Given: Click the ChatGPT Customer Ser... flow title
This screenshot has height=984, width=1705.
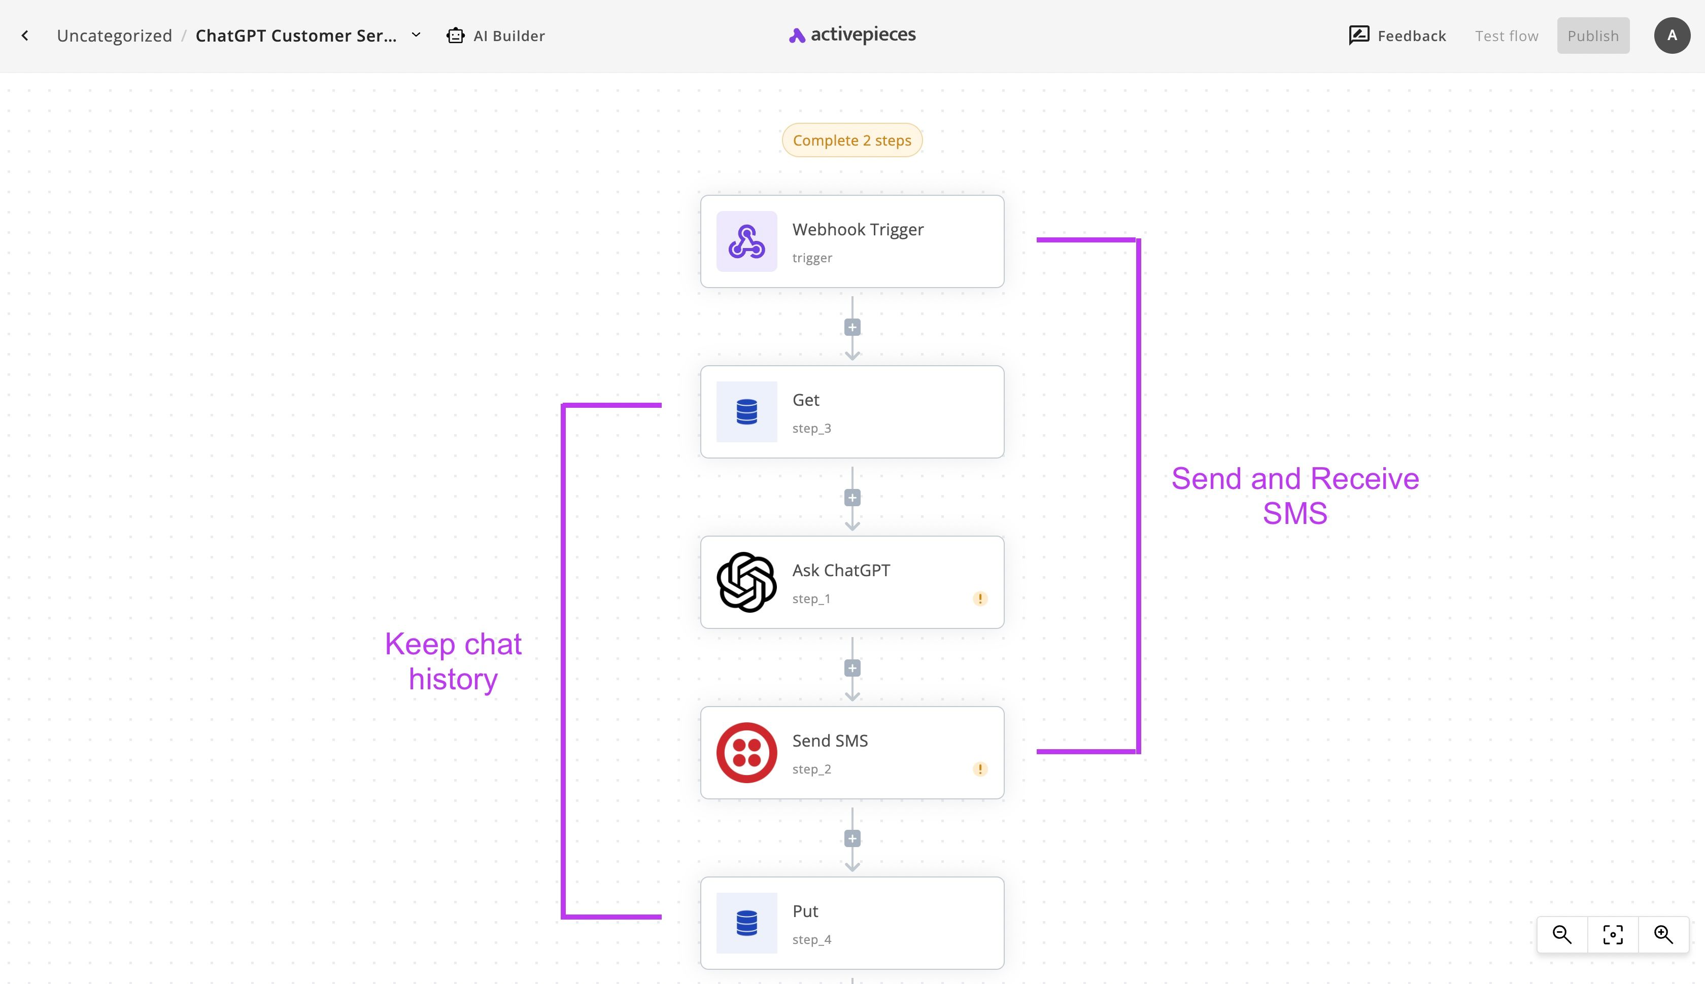Looking at the screenshot, I should pos(296,36).
